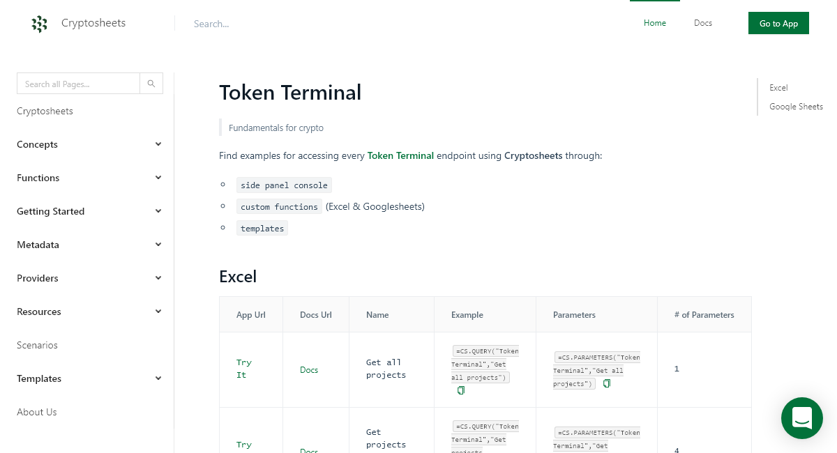Switch to the Docs navigation item
The height and width of the screenshot is (453, 837).
point(702,23)
